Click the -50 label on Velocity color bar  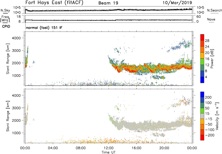click(x=209, y=124)
